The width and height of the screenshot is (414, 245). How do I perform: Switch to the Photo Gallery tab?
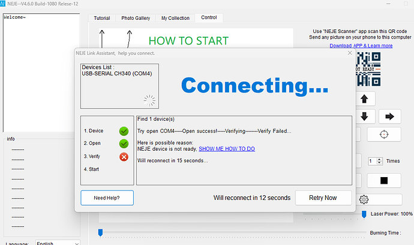(x=136, y=18)
